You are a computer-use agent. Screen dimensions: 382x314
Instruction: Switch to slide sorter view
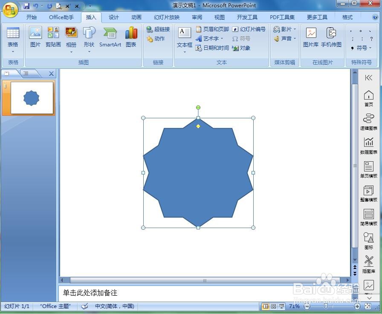(273, 306)
